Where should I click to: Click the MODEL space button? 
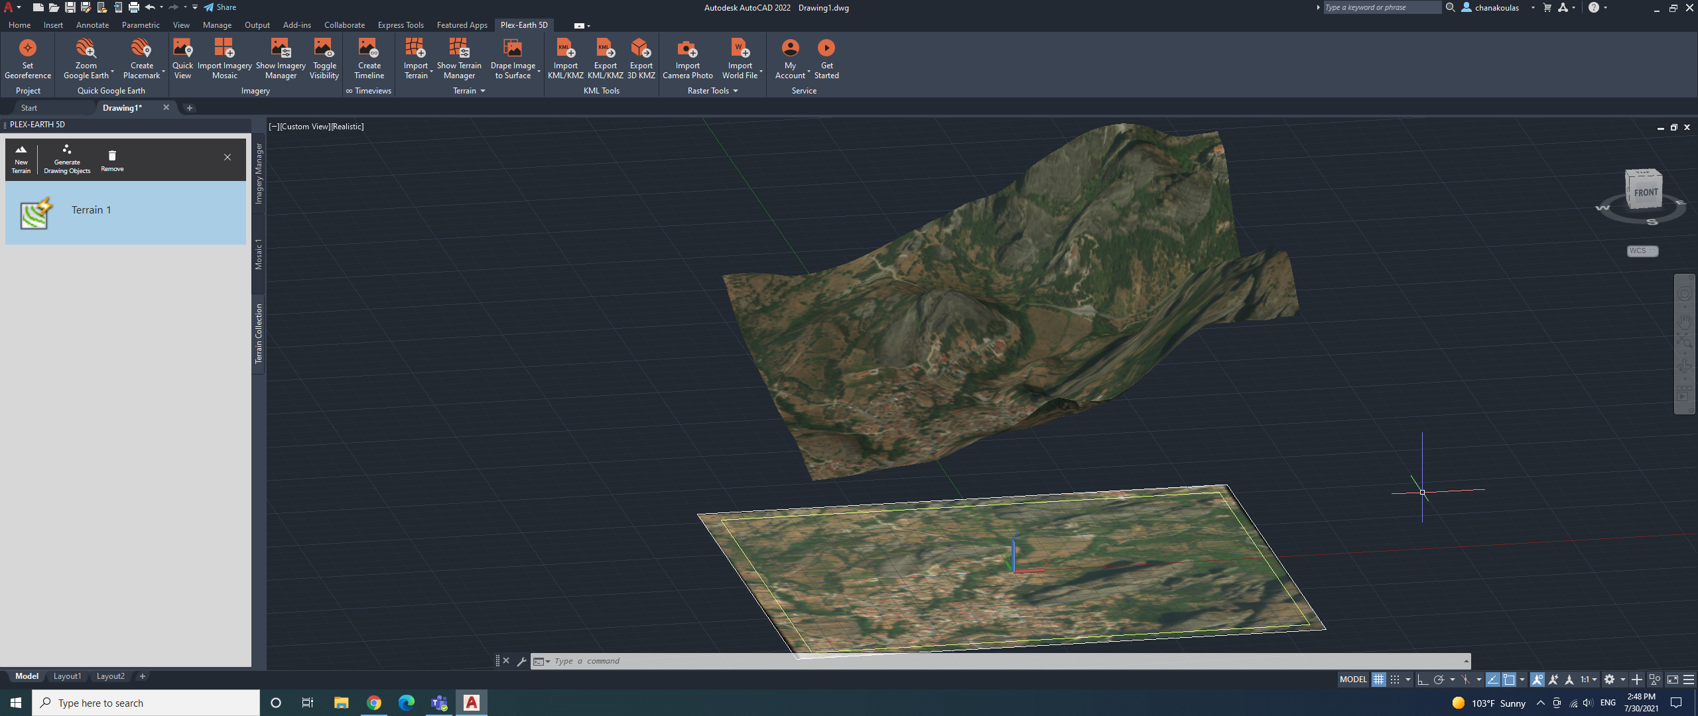click(1353, 680)
